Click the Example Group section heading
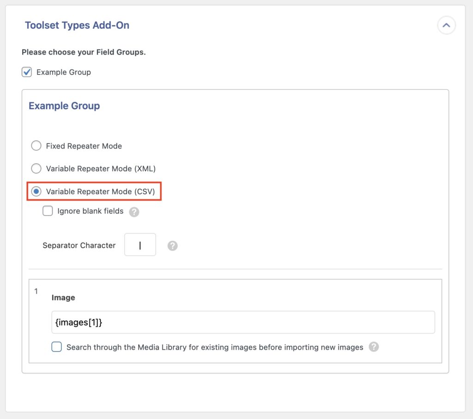The width and height of the screenshot is (473, 419). [x=64, y=106]
